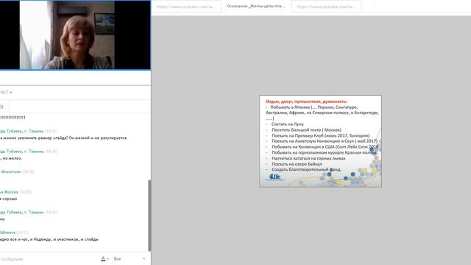The width and height of the screenshot is (471, 265).
Task: Click the chat message input field
Action: click(48, 258)
